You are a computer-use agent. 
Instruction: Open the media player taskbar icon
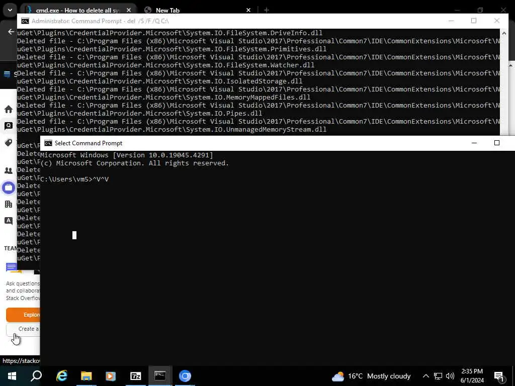[x=111, y=376]
